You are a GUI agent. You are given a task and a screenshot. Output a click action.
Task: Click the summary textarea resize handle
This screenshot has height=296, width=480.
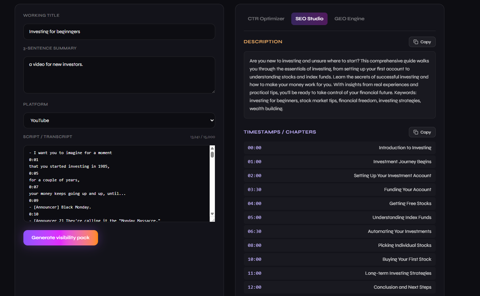[213, 91]
